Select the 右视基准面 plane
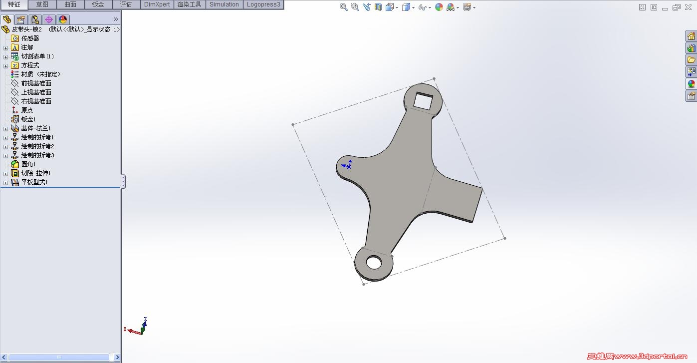697x363 pixels. (31, 101)
